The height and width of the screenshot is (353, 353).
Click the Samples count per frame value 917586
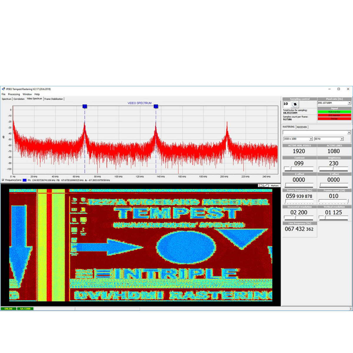click(x=287, y=119)
